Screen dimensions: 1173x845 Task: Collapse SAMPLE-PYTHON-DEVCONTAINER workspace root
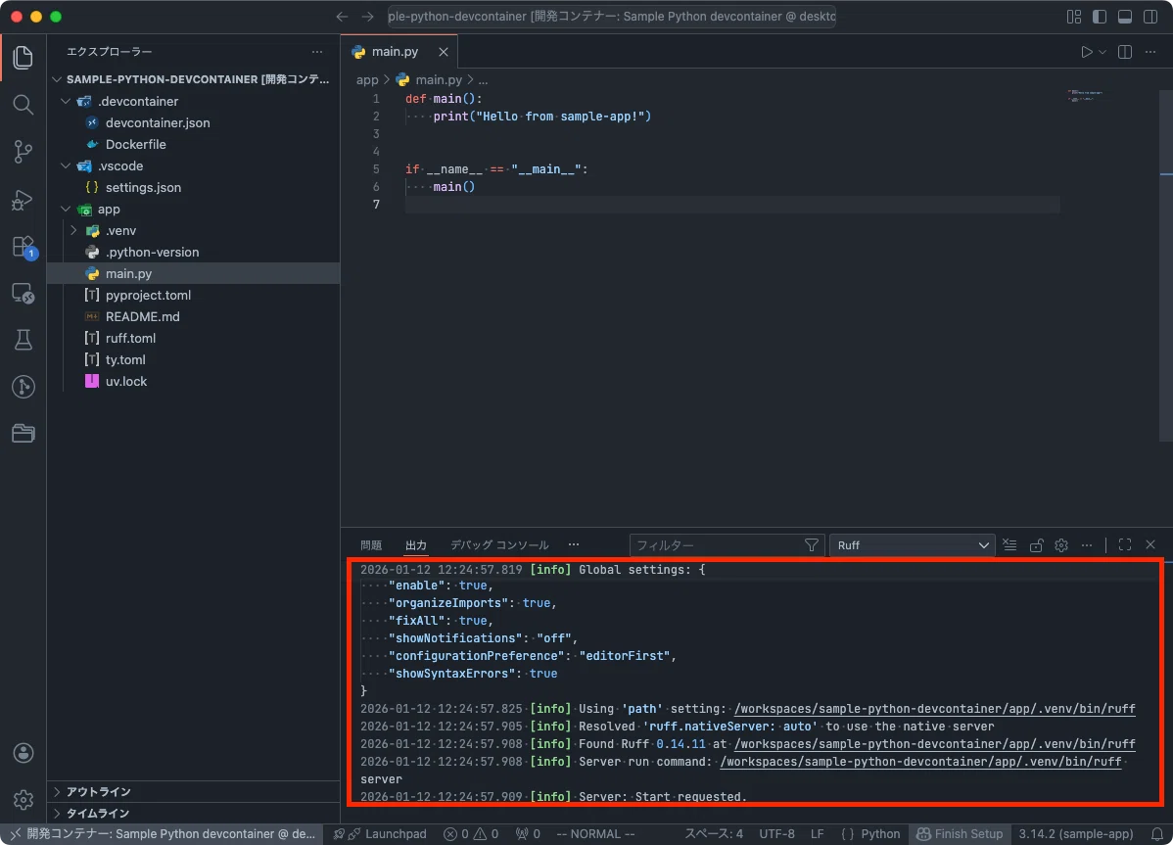57,79
